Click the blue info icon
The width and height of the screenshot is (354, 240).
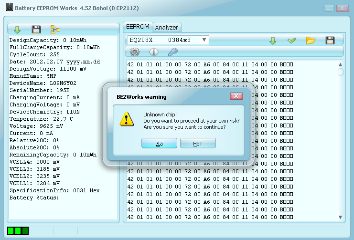(x=154, y=52)
